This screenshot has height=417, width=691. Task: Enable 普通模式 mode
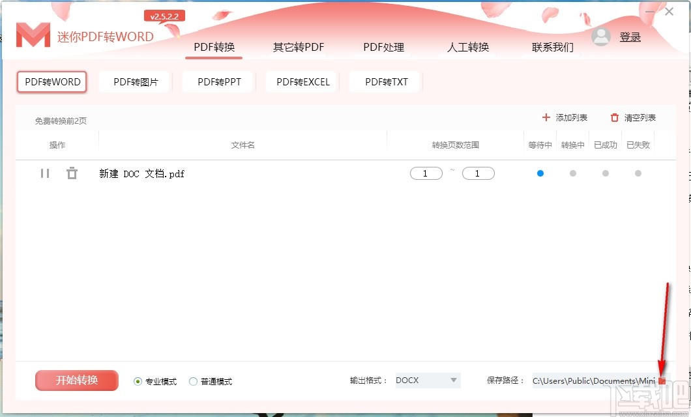point(193,381)
